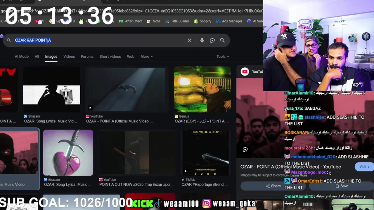This screenshot has height=210, width=374.
Task: Switch to the Web tab
Action: pyautogui.click(x=131, y=56)
